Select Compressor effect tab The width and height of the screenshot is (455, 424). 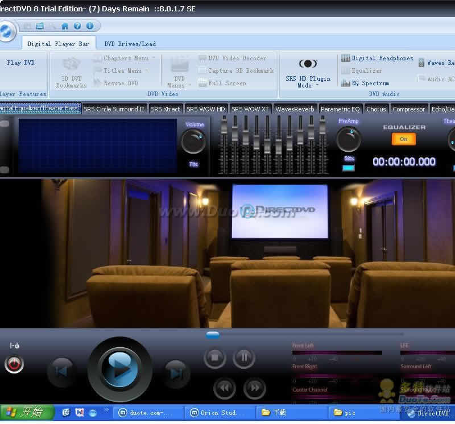click(x=408, y=109)
